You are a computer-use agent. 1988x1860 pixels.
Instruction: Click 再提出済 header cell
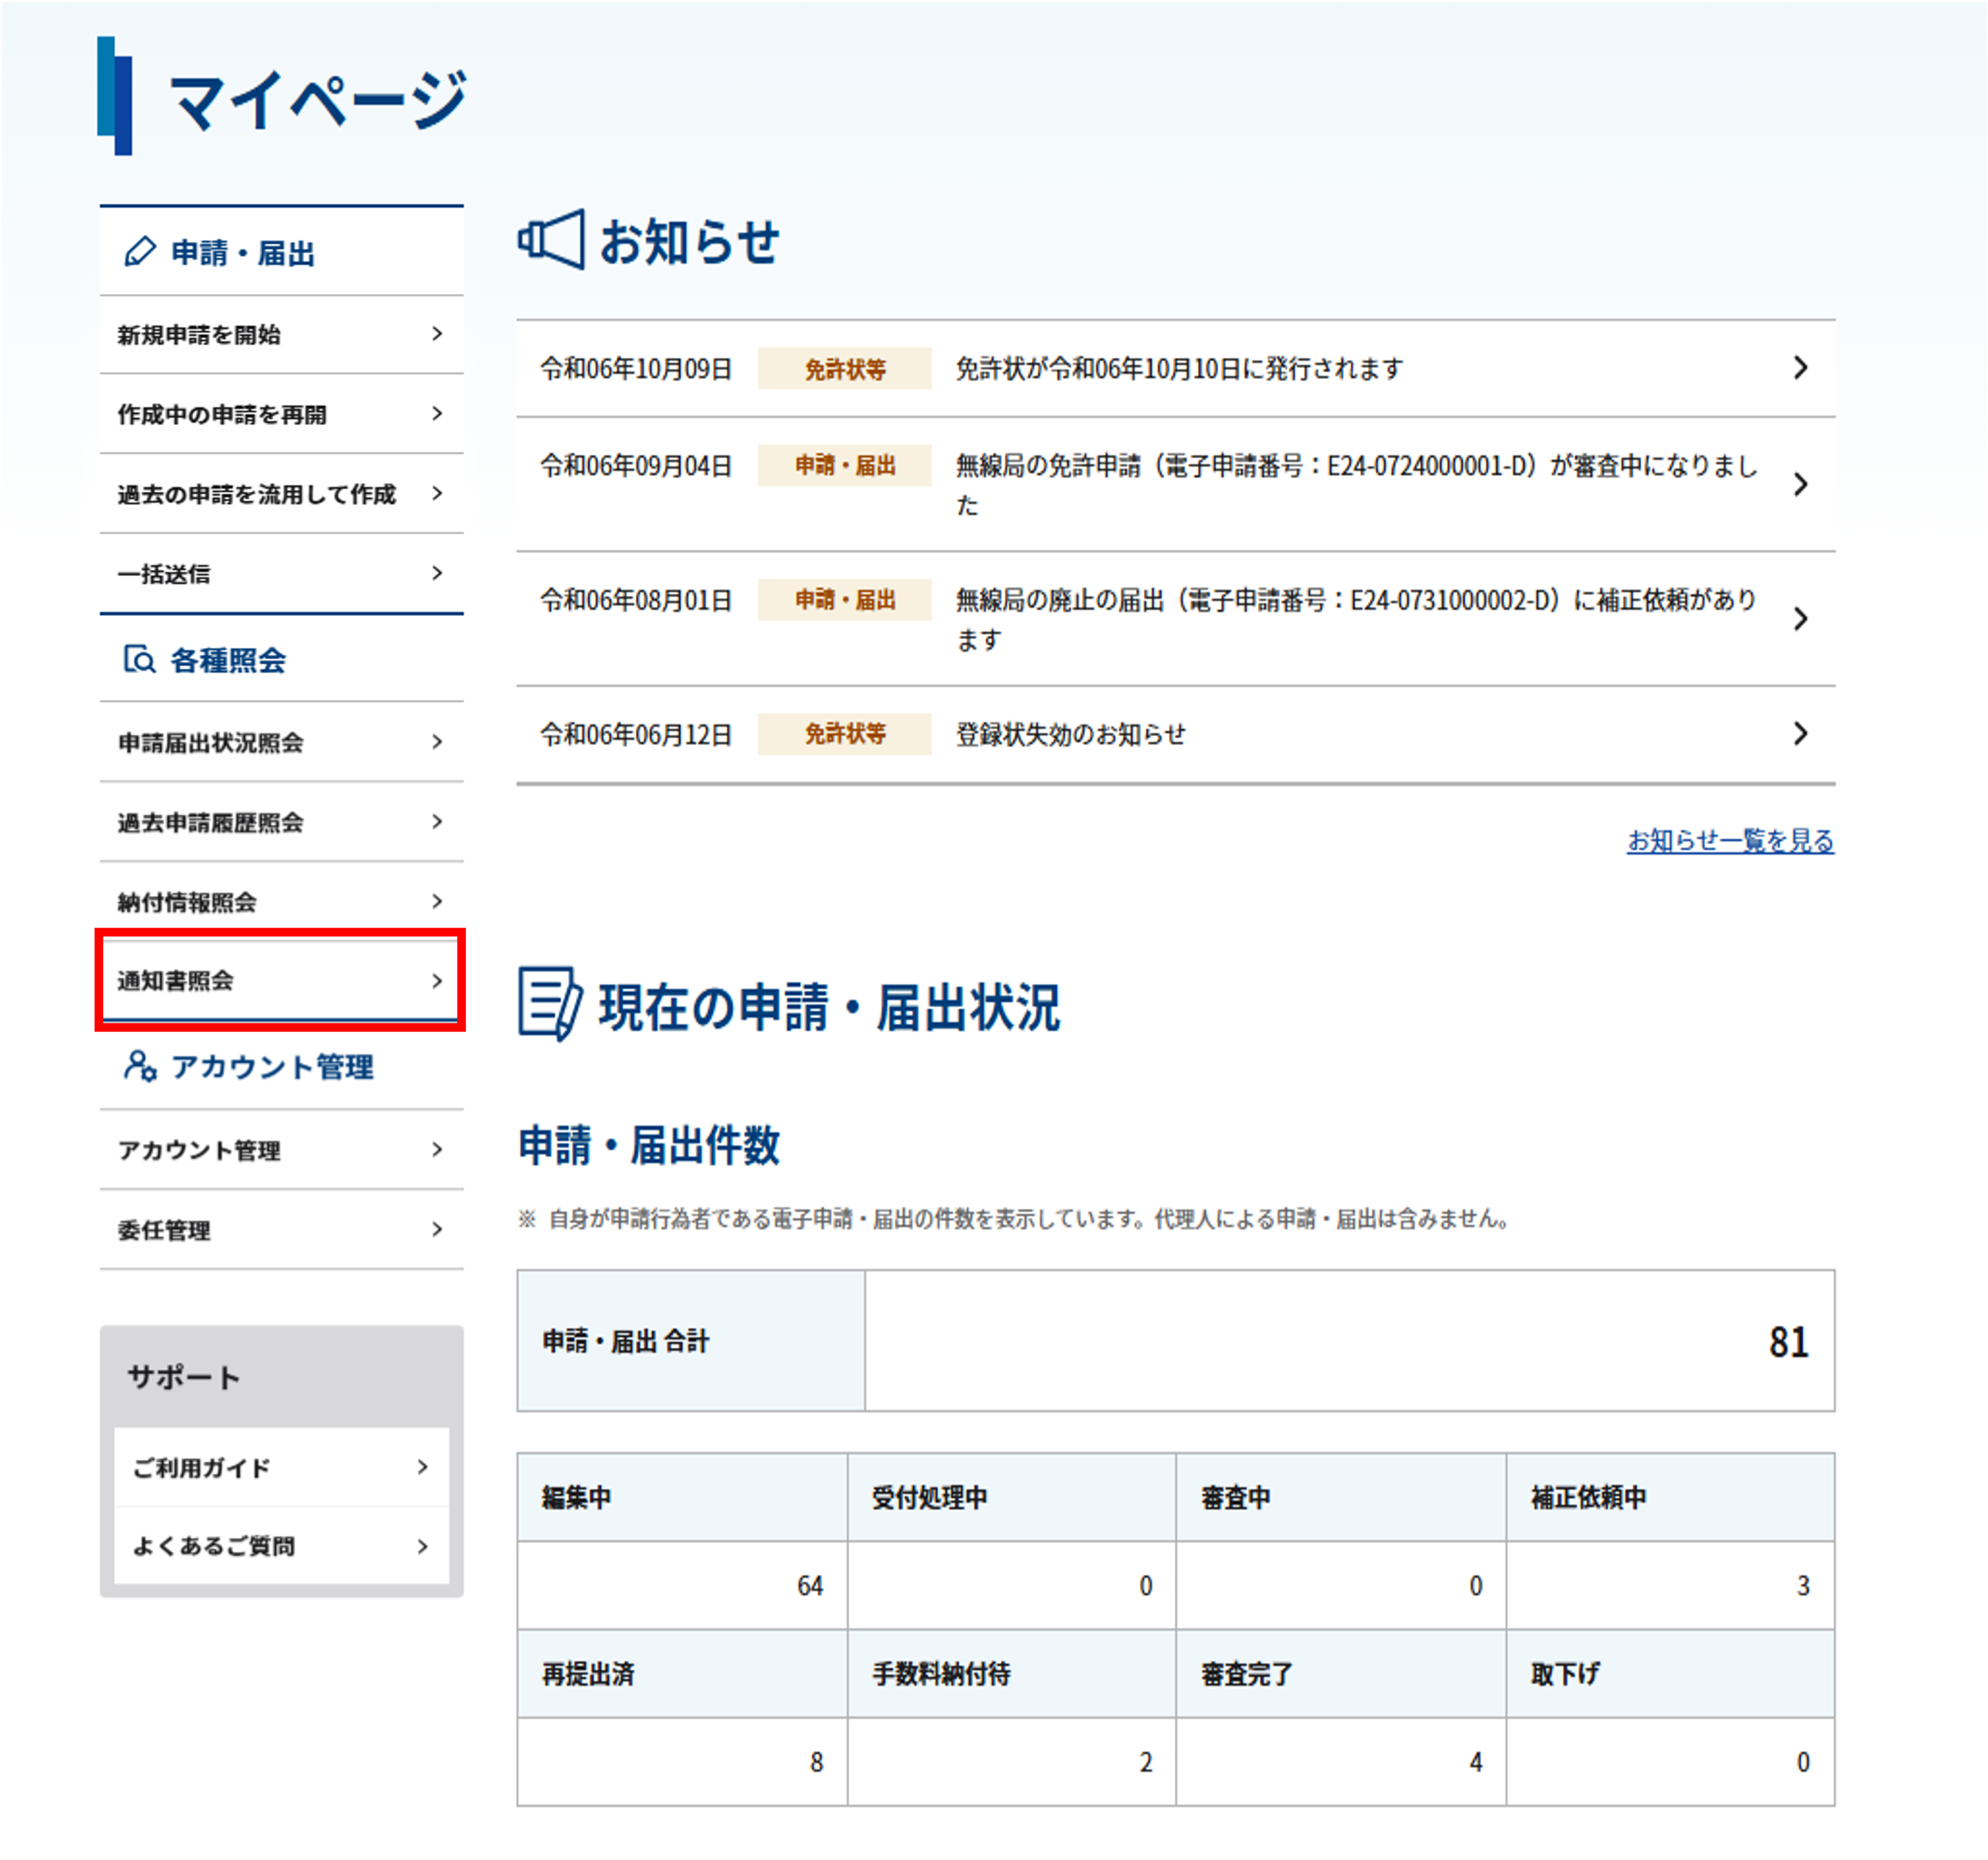(x=683, y=1674)
